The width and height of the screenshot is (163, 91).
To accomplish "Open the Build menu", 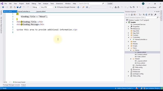I will click(28, 4).
